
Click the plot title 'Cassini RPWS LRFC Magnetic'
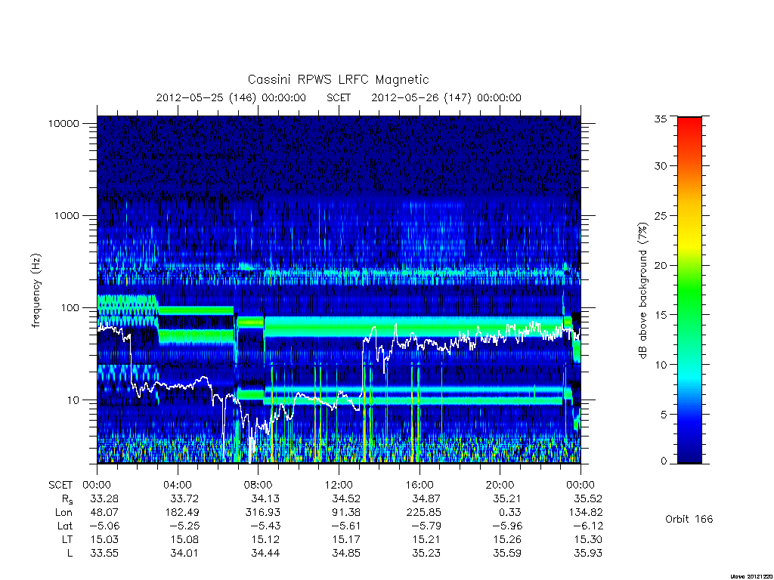(x=338, y=80)
